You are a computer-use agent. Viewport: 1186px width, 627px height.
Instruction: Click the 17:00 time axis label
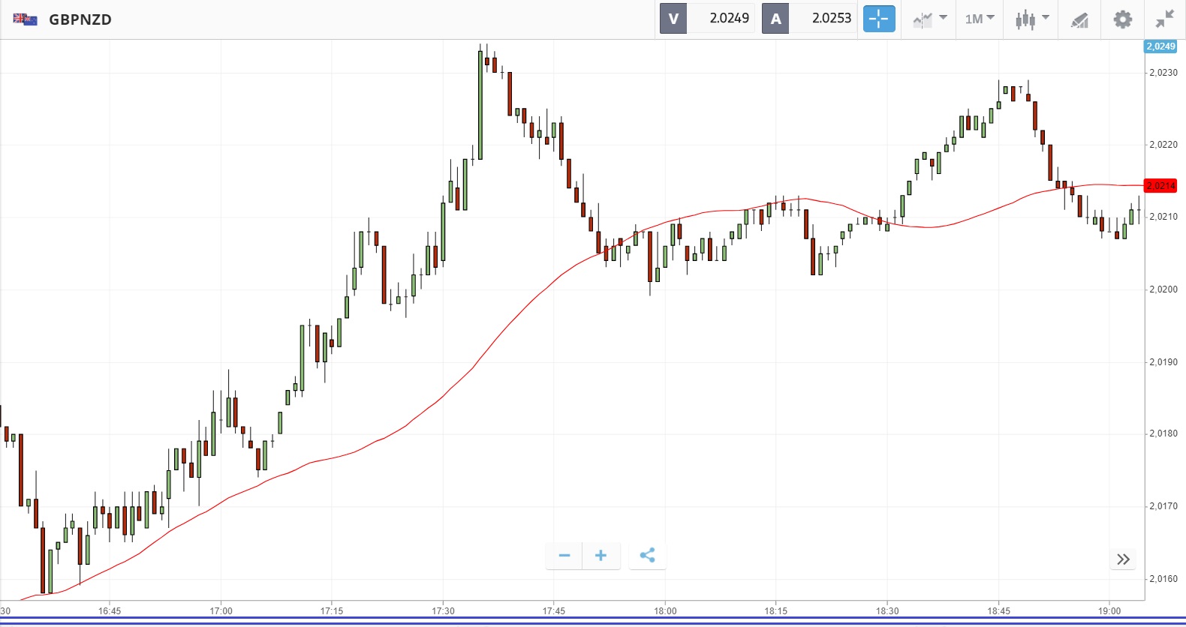(221, 611)
